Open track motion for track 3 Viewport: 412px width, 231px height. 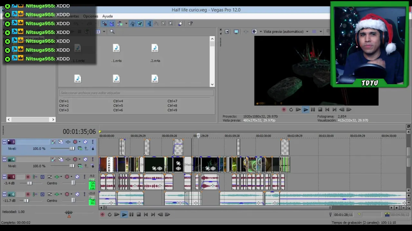(61, 142)
